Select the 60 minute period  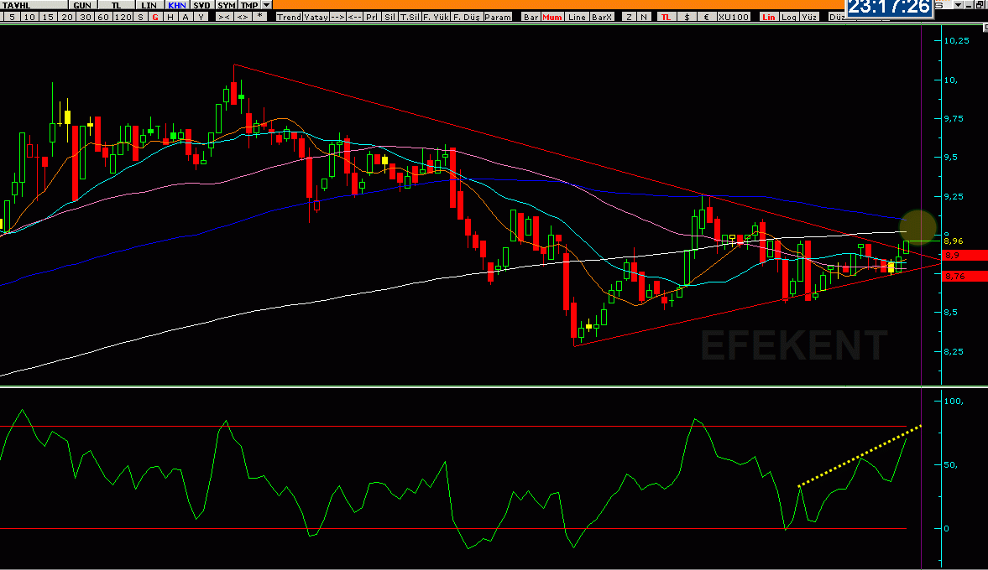pos(103,17)
